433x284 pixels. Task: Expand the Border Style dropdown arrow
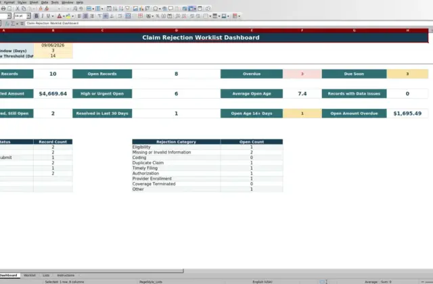219,16
